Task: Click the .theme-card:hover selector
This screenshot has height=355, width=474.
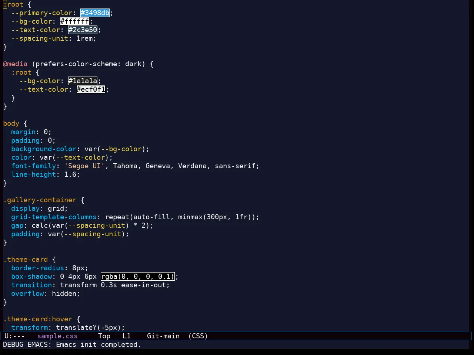Action: (x=37, y=319)
